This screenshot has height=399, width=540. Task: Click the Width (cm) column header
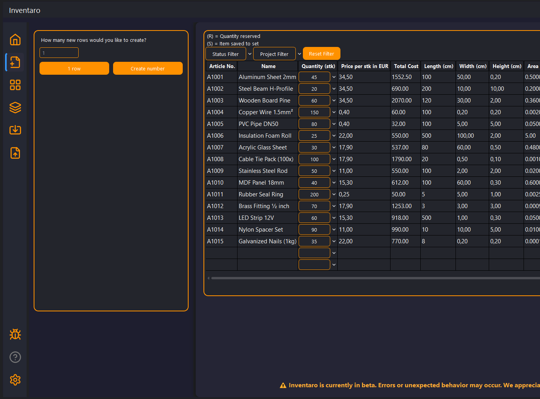(472, 66)
